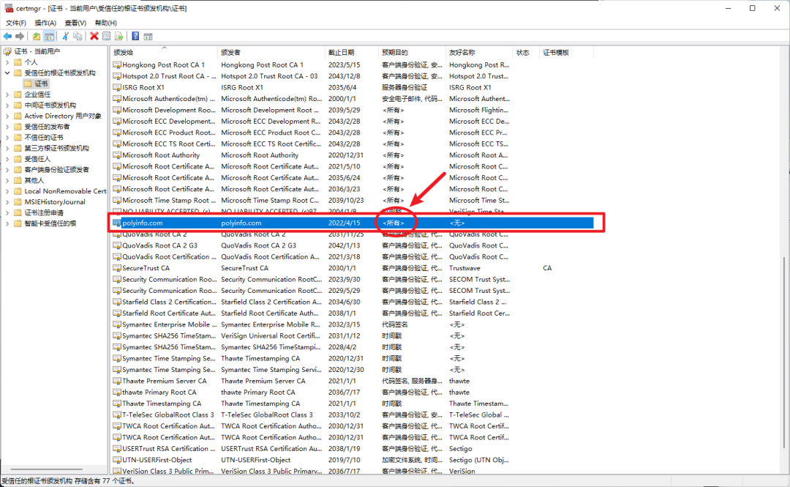Expand the 智能卡受信任的根 node

pos(7,223)
